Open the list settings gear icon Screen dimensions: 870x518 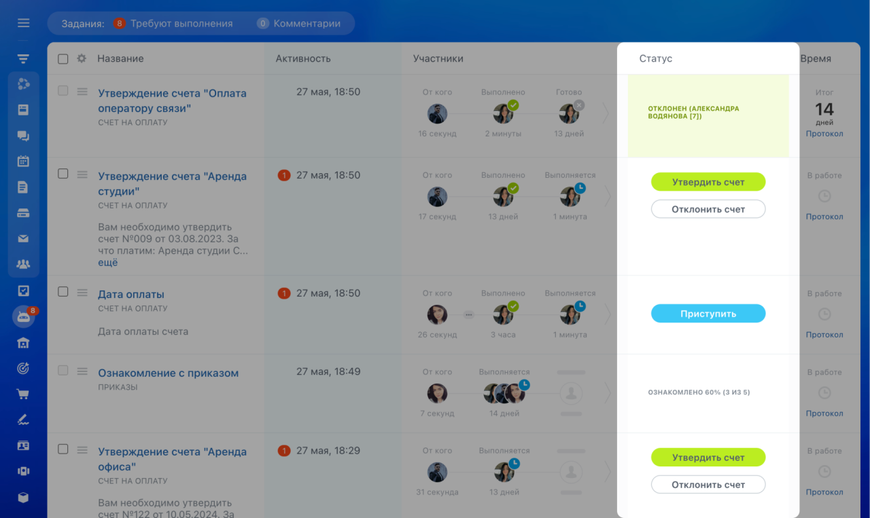pyautogui.click(x=82, y=59)
